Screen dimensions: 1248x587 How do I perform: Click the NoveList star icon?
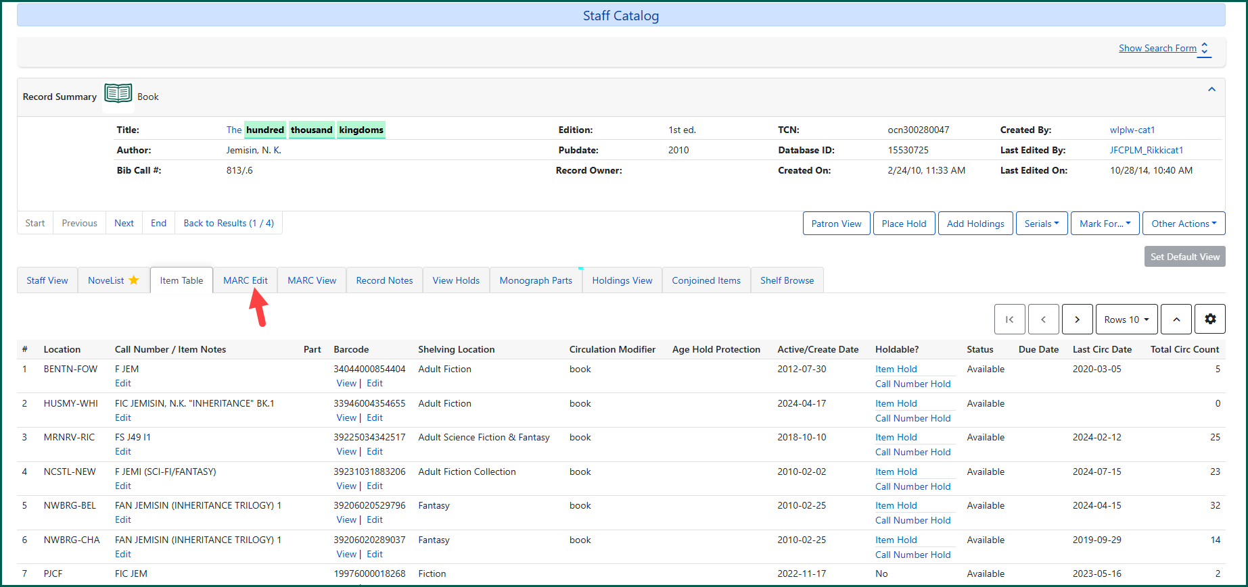click(x=134, y=280)
